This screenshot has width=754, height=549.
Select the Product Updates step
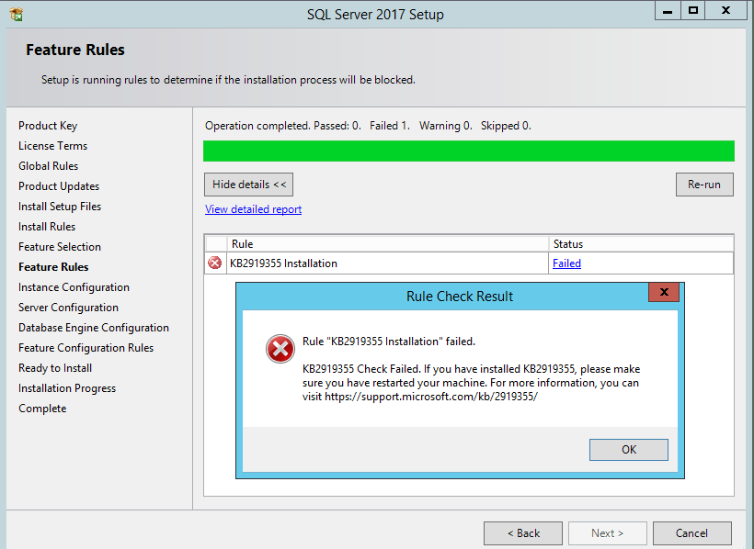coord(59,186)
